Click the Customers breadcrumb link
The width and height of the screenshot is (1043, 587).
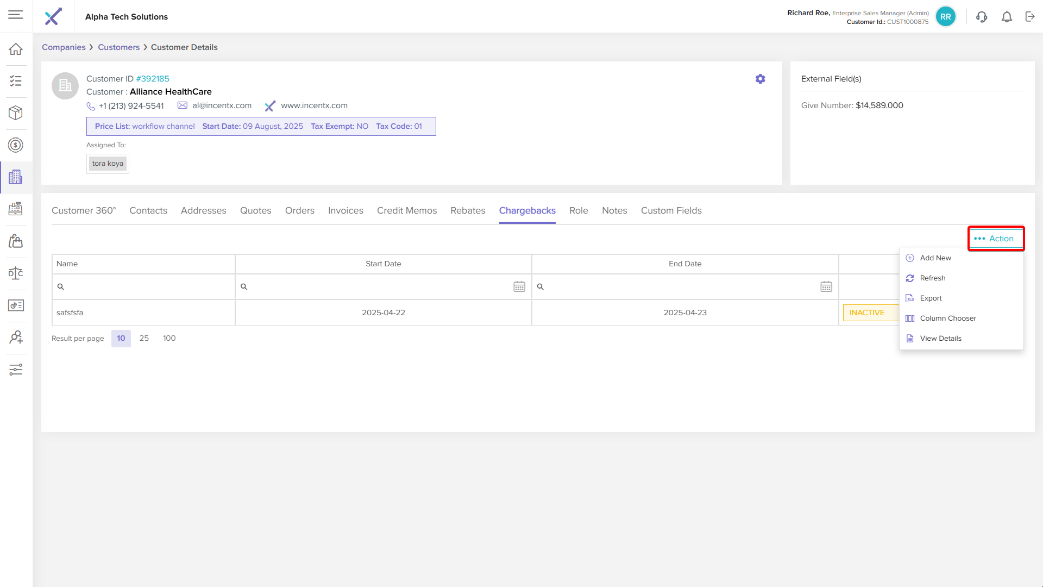118,47
